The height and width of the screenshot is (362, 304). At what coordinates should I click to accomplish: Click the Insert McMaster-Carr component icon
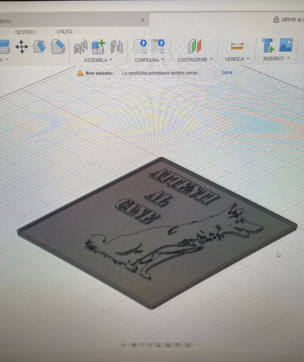pyautogui.click(x=268, y=45)
